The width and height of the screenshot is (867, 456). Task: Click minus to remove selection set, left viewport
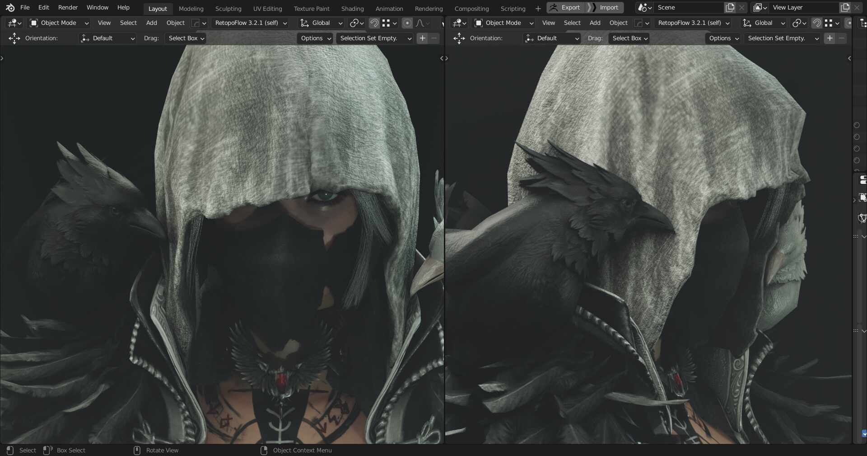point(434,38)
